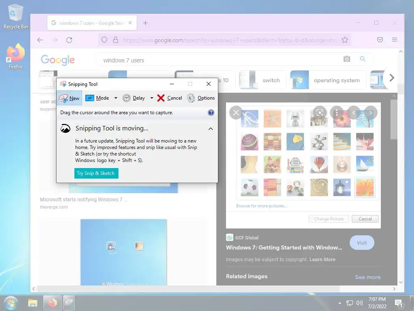Open File Explorer from the taskbar
This screenshot has height=311, width=414.
click(33, 303)
